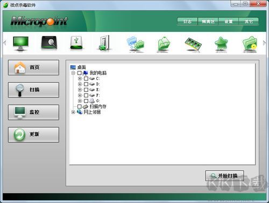
Task: Expand the D: drive node
Action: pos(80,84)
